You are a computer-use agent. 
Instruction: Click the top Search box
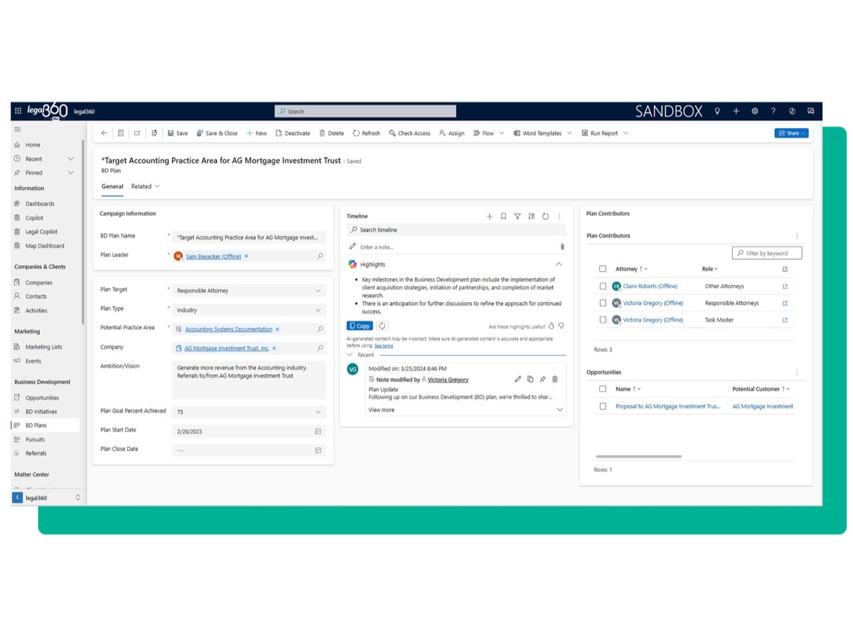pyautogui.click(x=365, y=111)
